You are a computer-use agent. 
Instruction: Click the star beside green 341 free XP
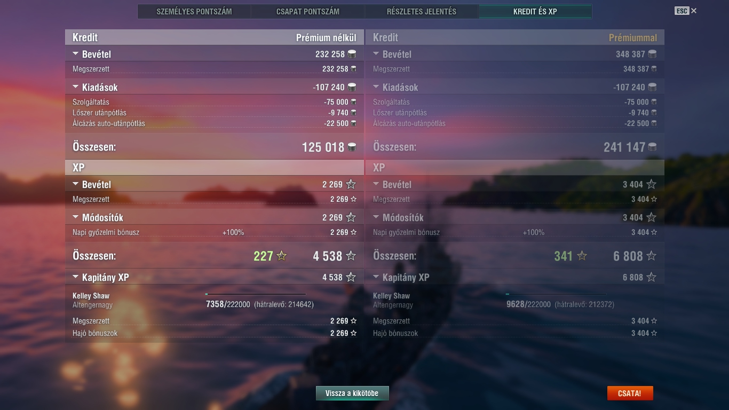(582, 256)
